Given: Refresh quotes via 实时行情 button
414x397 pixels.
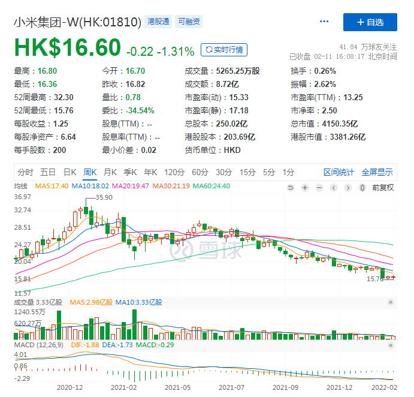Looking at the screenshot, I should (x=224, y=50).
